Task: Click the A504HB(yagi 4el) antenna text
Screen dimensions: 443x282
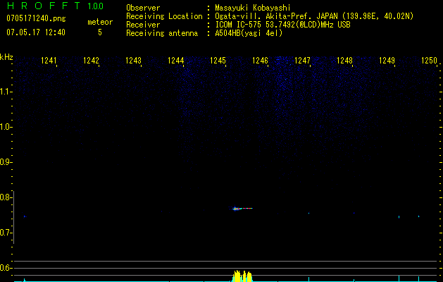Action: click(x=249, y=33)
